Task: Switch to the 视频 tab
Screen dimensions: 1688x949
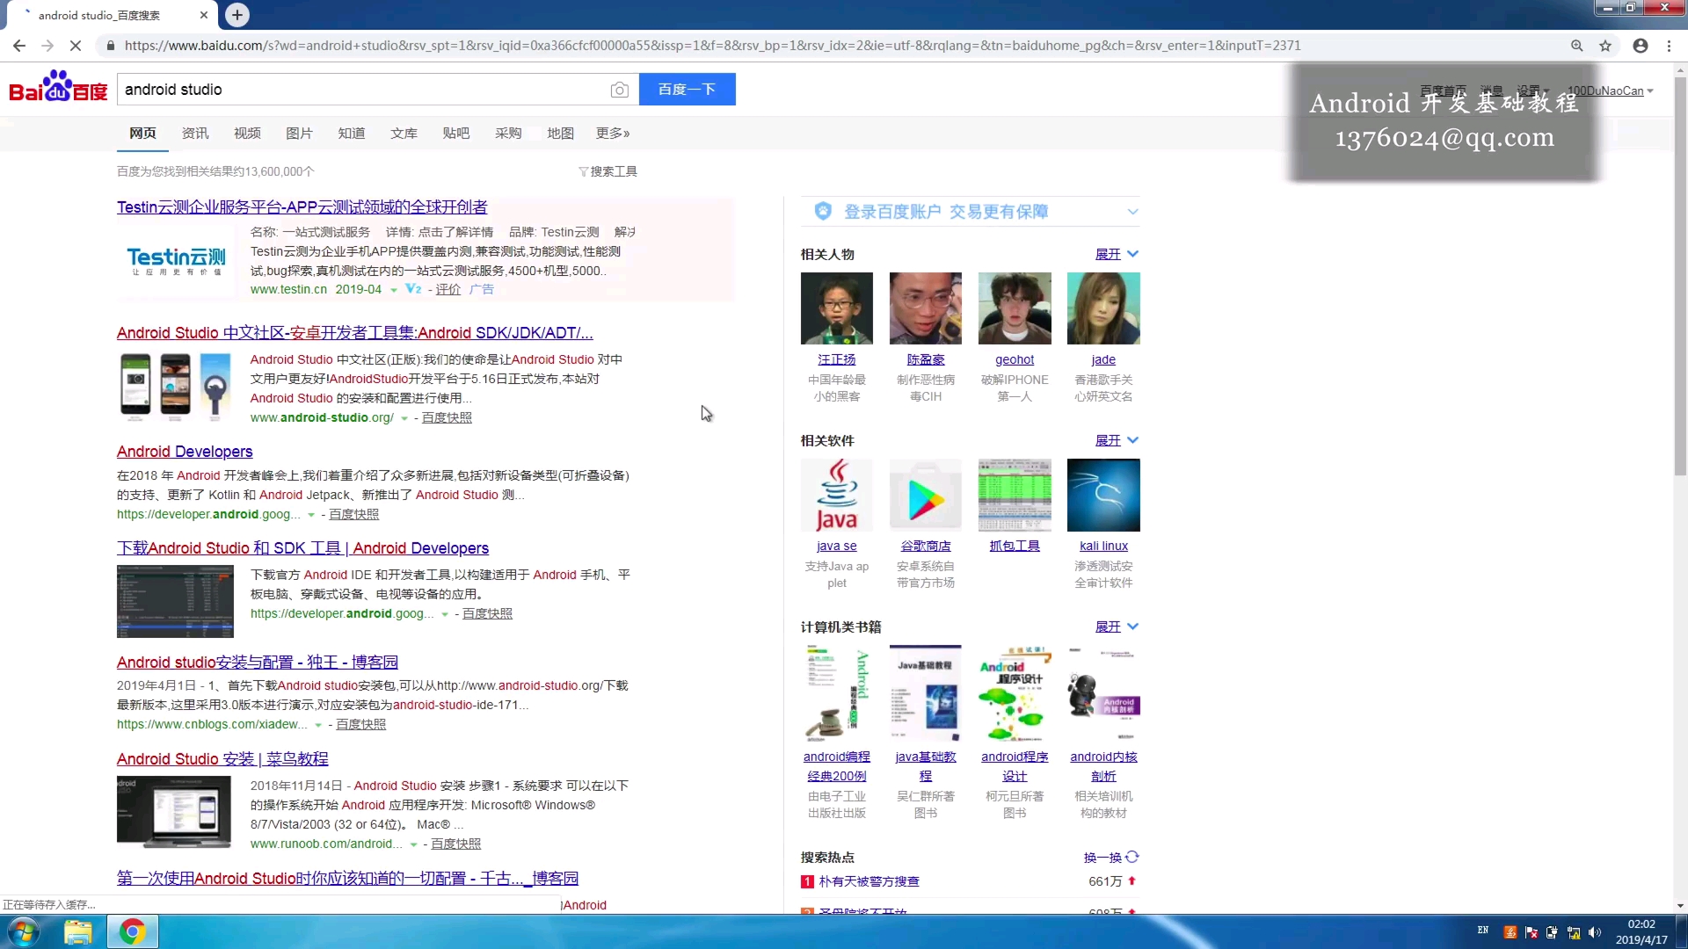Action: (x=246, y=133)
